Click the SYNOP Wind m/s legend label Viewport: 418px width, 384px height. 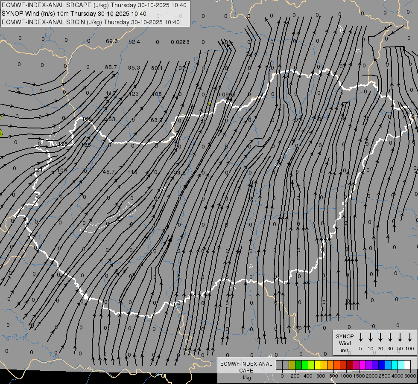pyautogui.click(x=345, y=343)
